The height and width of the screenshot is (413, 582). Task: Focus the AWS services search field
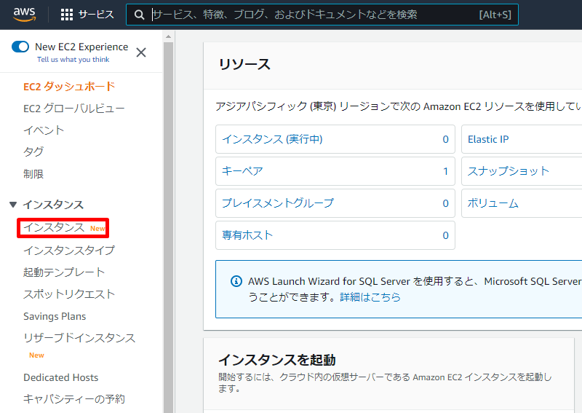[322, 15]
